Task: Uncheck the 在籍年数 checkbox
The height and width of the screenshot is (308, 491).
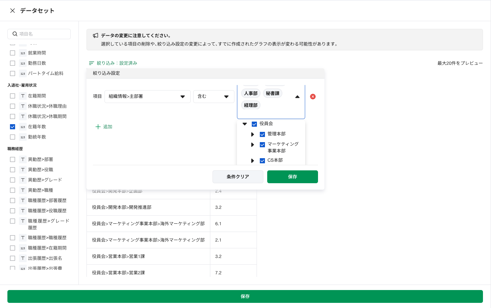Action: 13,127
